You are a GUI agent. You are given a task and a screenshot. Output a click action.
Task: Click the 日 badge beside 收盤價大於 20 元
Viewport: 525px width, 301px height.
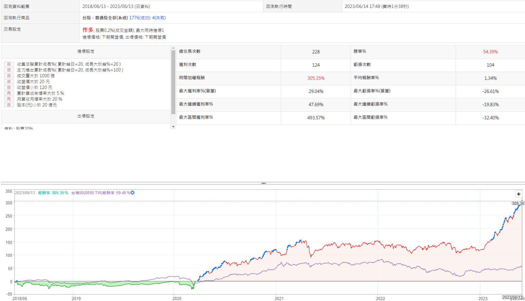[9, 82]
